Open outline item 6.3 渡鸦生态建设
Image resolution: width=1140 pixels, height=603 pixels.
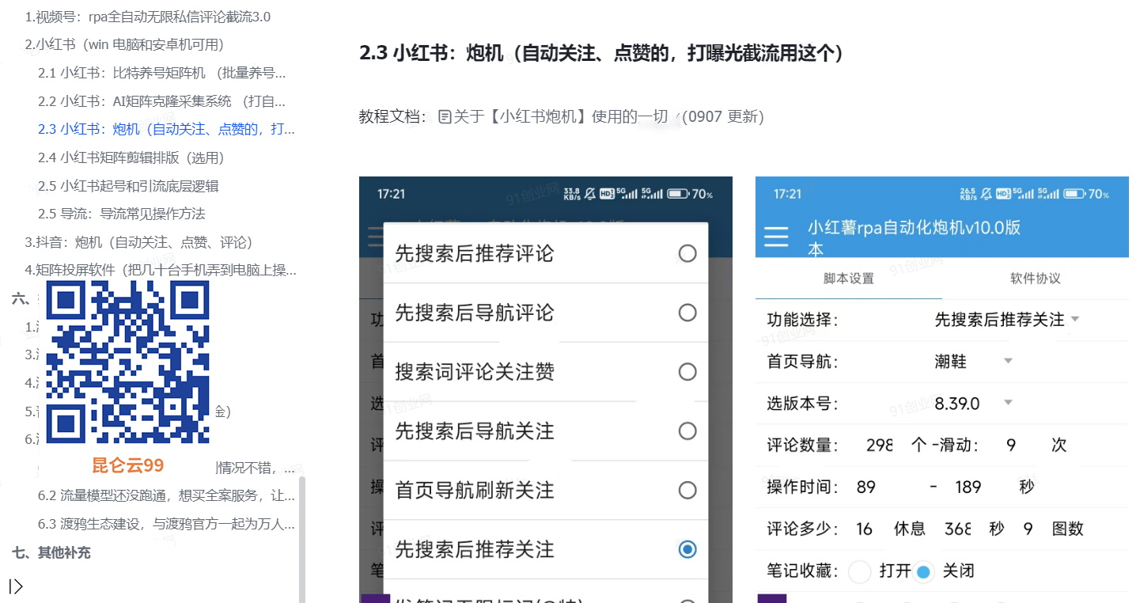point(166,524)
